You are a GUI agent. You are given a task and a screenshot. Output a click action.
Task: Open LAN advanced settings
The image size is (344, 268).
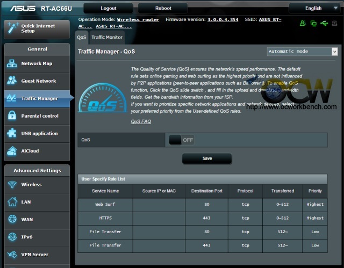37,202
